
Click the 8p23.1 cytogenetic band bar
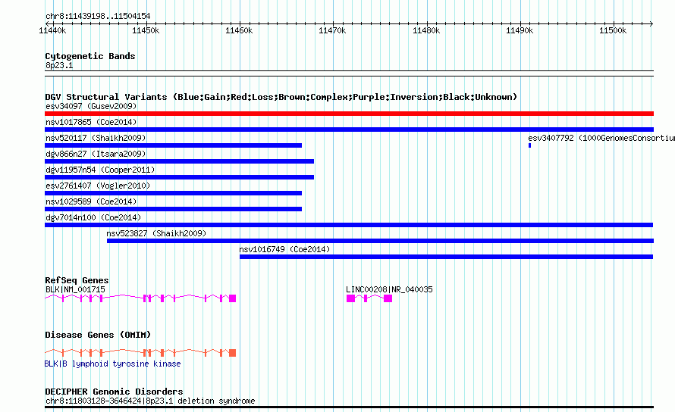tap(349, 73)
